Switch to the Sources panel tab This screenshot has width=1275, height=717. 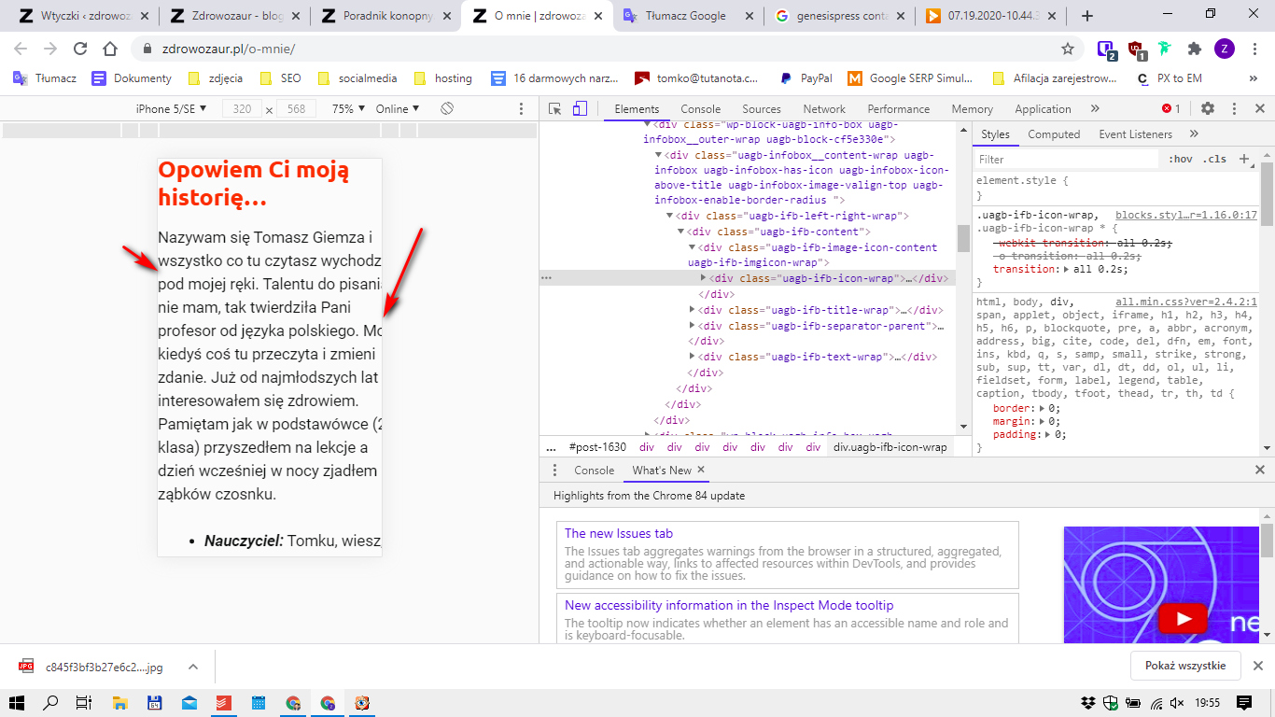762,109
